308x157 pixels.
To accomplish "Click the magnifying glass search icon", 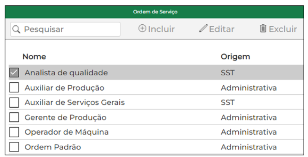I will point(16,30).
